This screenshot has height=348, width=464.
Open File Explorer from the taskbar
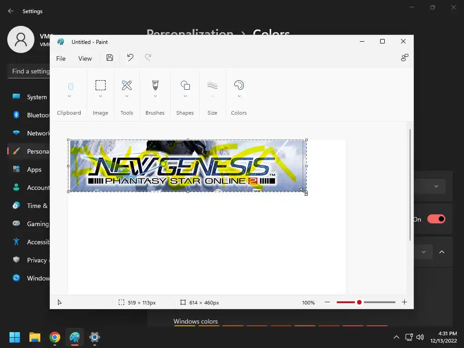(x=34, y=337)
